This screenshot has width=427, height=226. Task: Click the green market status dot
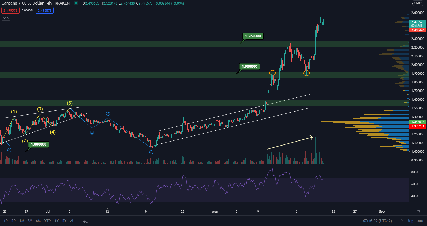(x=76, y=3)
